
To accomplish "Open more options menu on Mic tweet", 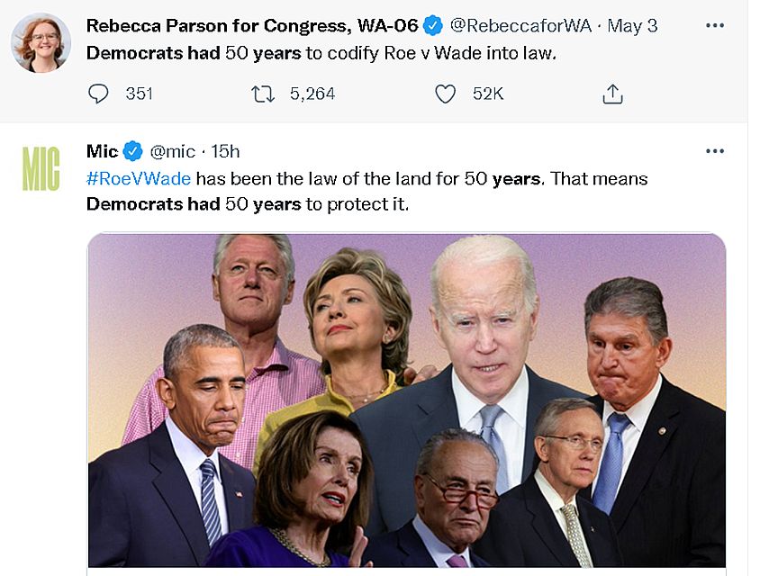I will click(715, 151).
